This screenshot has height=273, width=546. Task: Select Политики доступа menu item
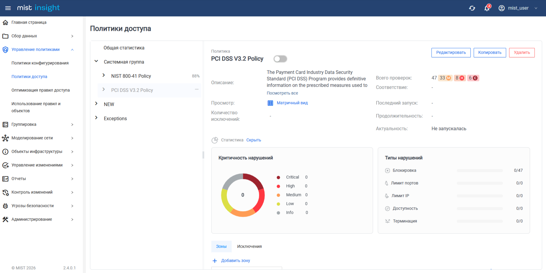tap(29, 77)
